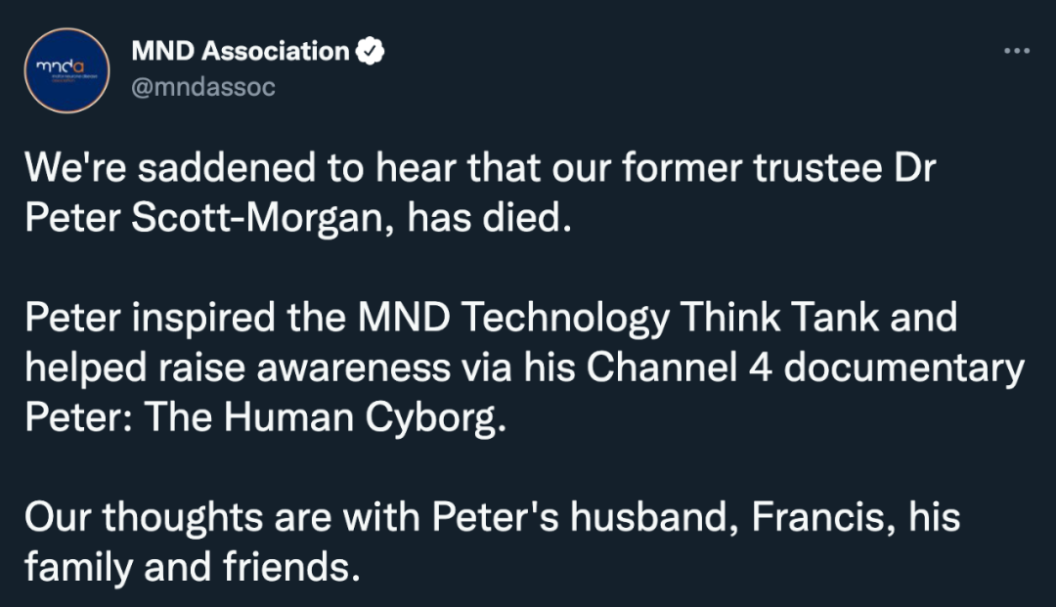Click the name "Francis," in the tweet

point(823,517)
